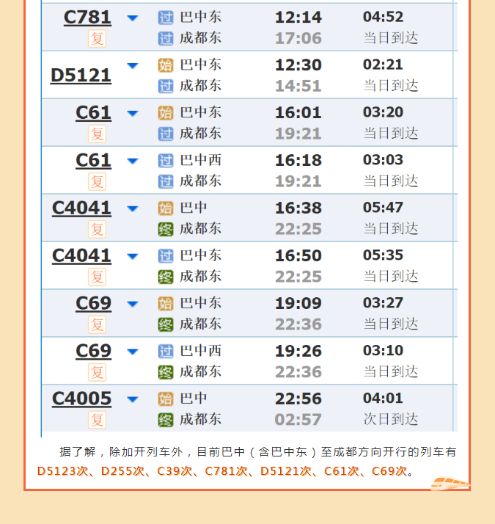Open the C4005 train number link
This screenshot has width=495, height=524.
(x=81, y=399)
